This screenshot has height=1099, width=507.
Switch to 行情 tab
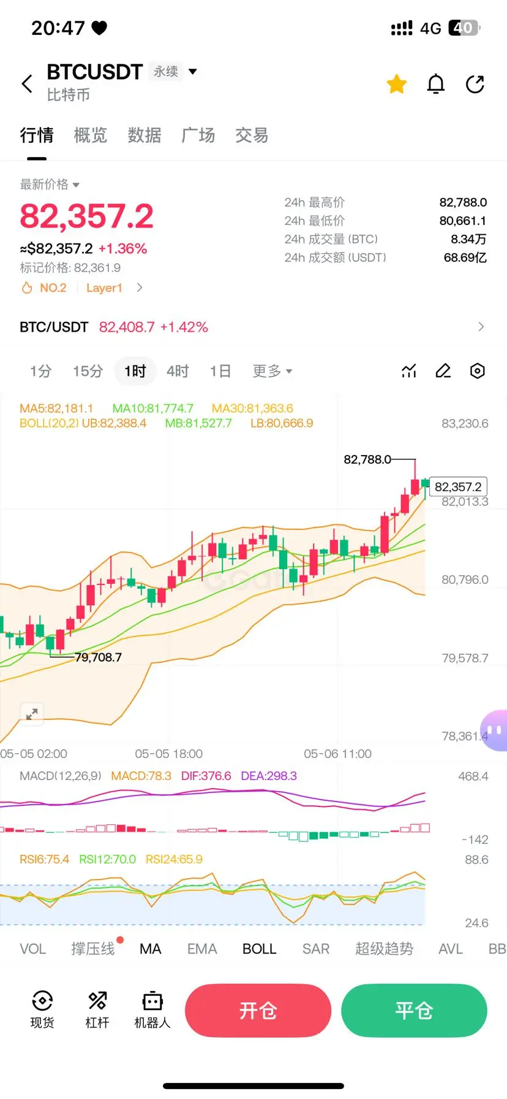pos(37,135)
